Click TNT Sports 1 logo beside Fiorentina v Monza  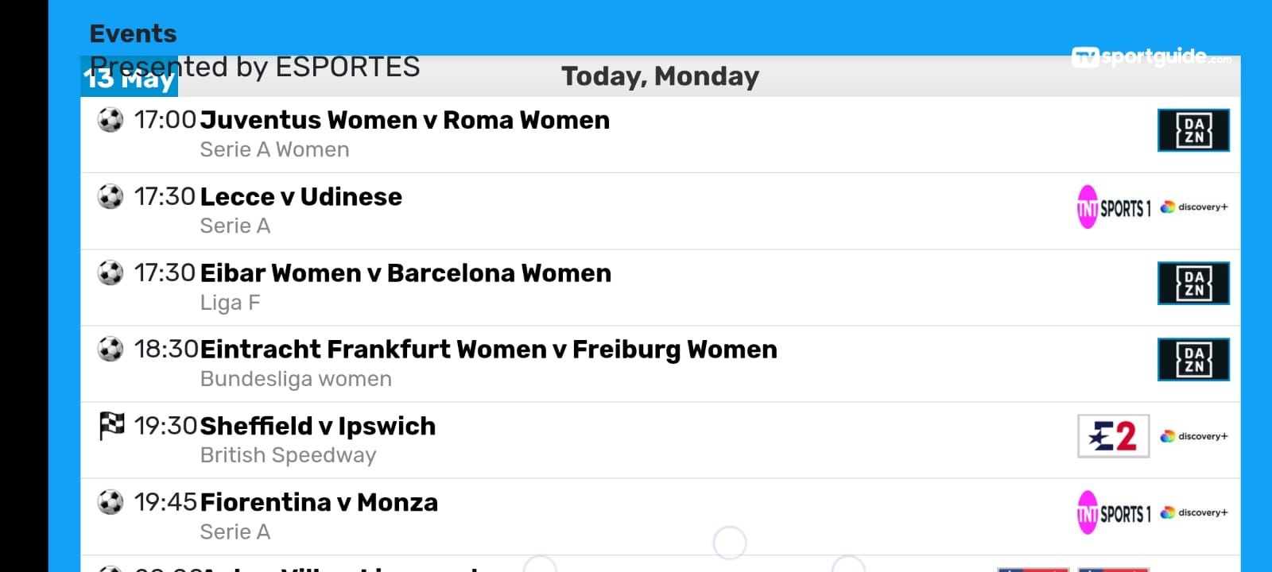(x=1114, y=512)
